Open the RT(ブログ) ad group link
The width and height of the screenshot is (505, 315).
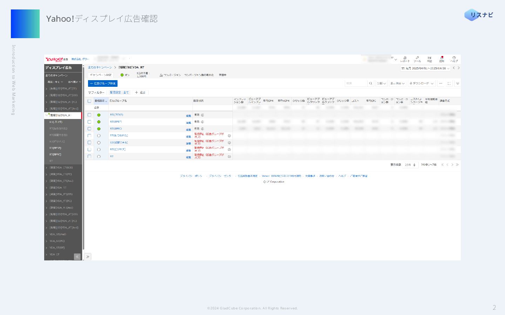[116, 115]
